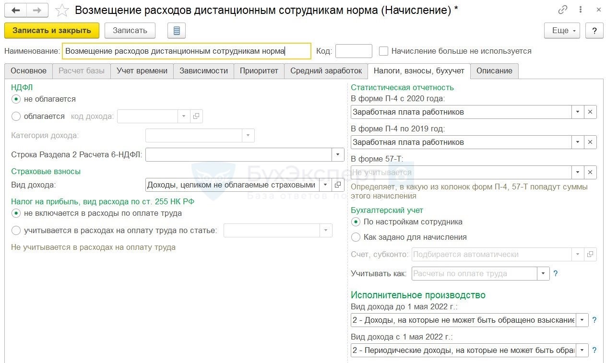Click the Не учитывается 57-Т input
Image resolution: width=606 pixels, height=363 pixels.
(461, 172)
